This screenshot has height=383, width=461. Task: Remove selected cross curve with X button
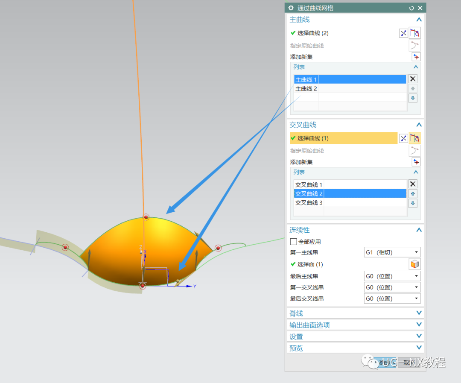pyautogui.click(x=413, y=184)
